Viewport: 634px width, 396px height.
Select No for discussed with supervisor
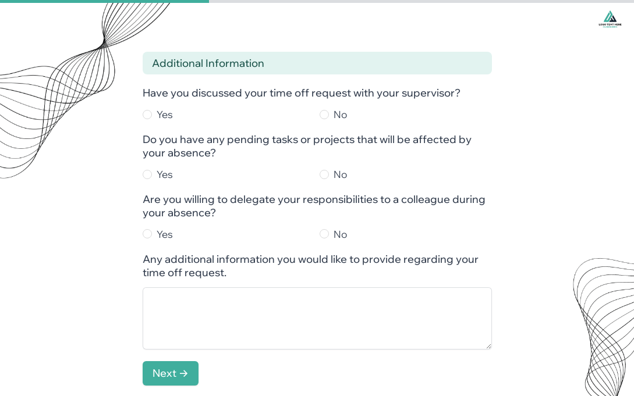[324, 115]
